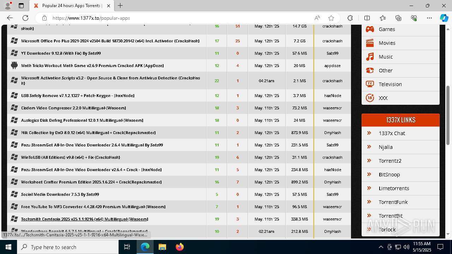Viewport: 452px width, 254px height.
Task: Open the TorrentFunk link
Action: coord(393,202)
